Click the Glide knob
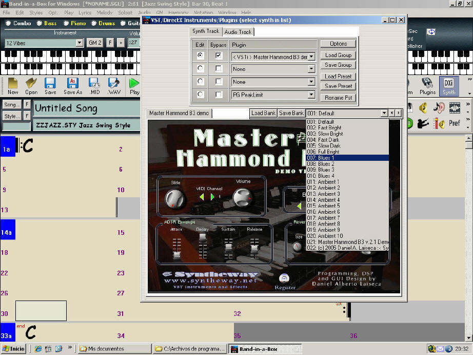This screenshot has width=473, height=355. click(174, 198)
